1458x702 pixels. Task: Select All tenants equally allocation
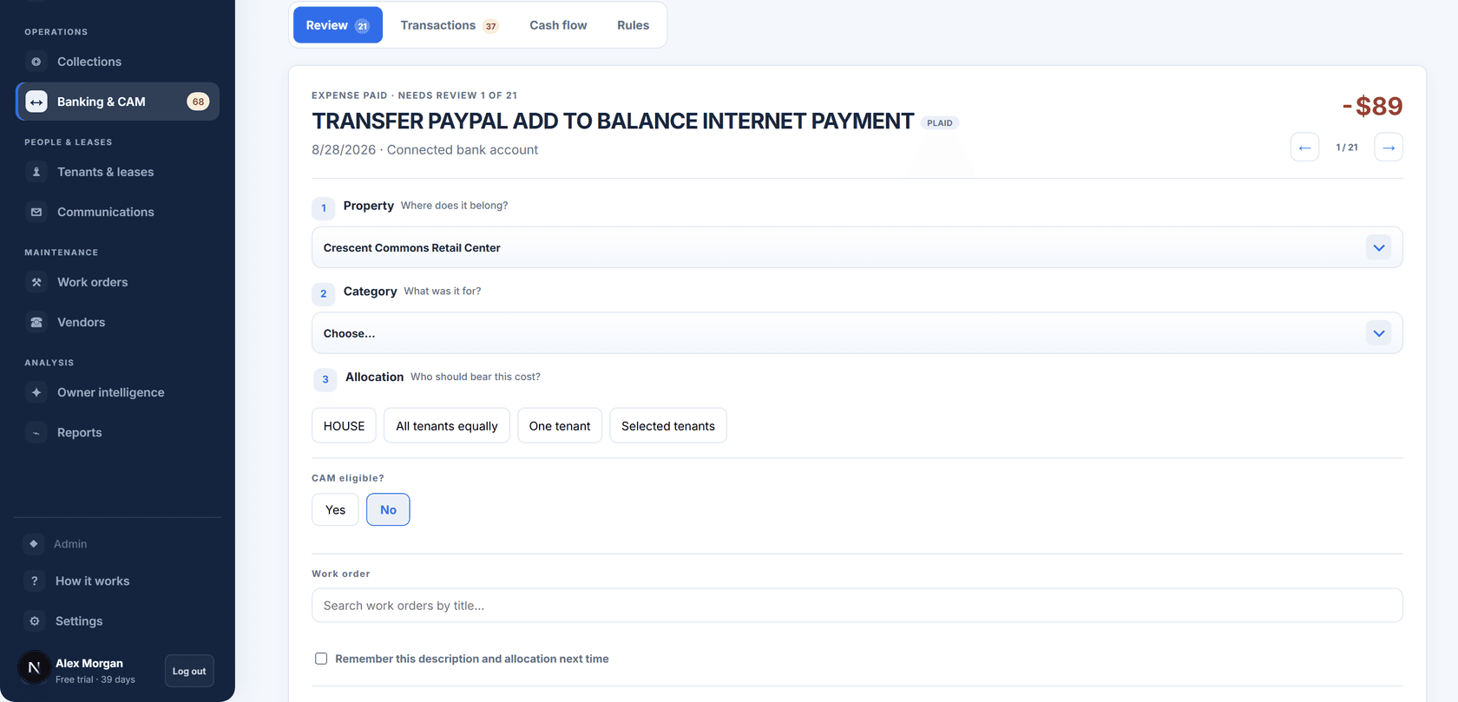coord(447,426)
